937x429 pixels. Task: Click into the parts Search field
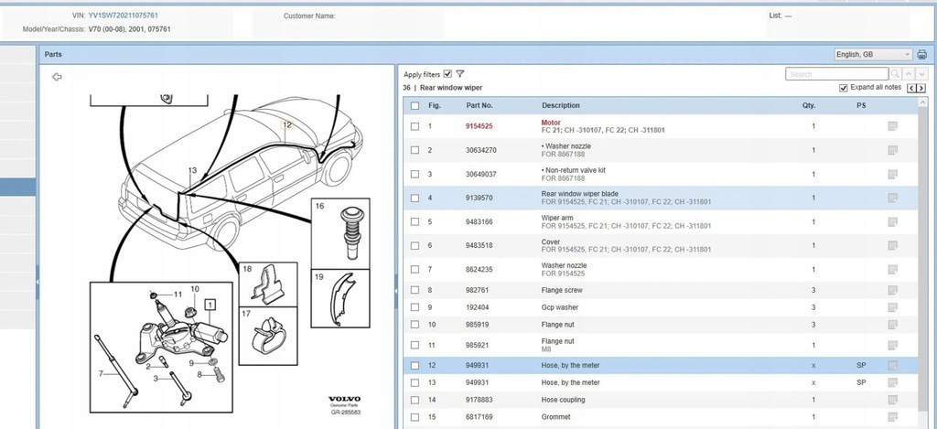point(836,74)
